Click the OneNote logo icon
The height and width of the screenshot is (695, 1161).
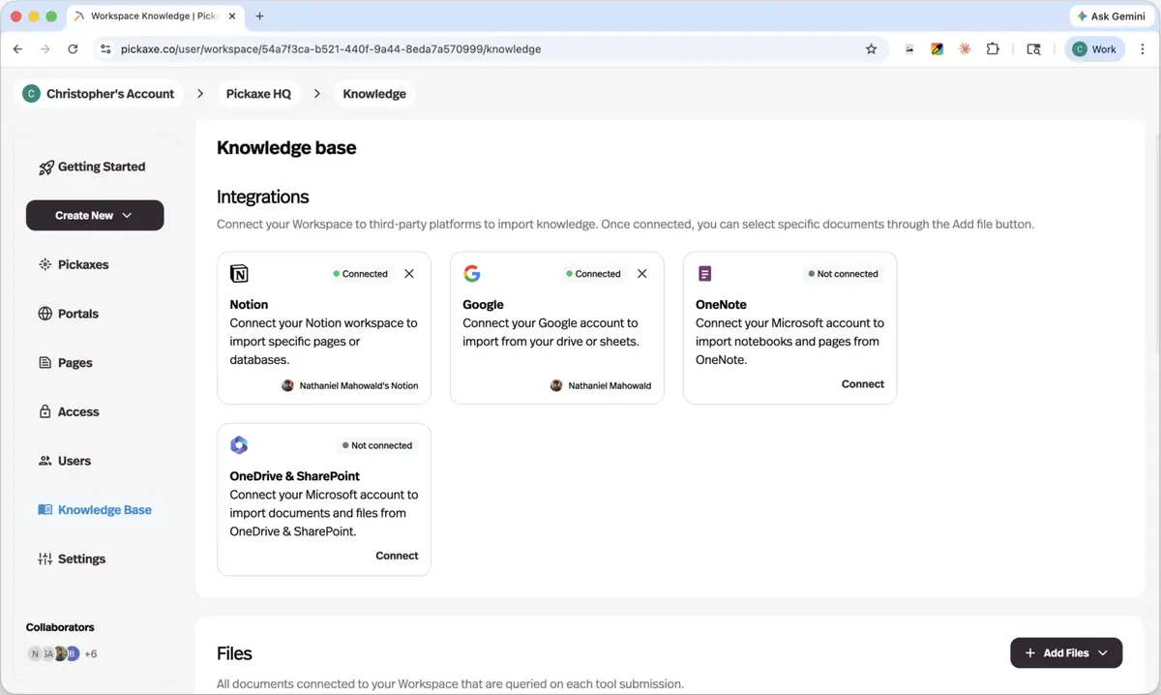704,274
